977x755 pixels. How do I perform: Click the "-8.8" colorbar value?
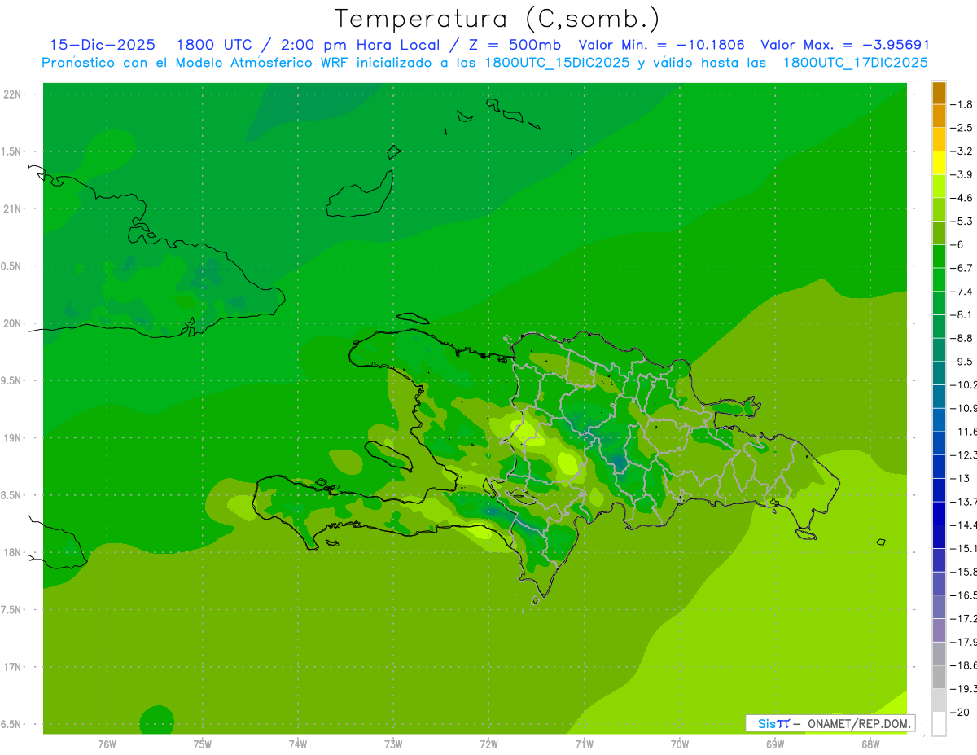pos(961,338)
